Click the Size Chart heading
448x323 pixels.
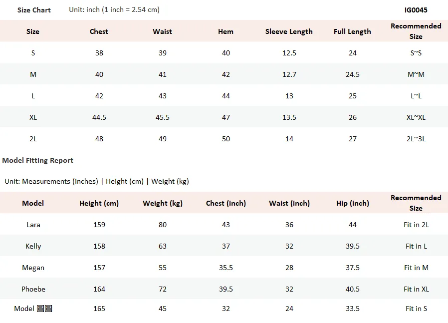coord(34,10)
